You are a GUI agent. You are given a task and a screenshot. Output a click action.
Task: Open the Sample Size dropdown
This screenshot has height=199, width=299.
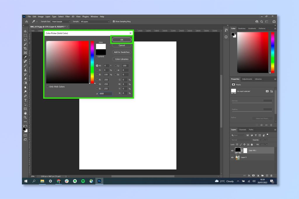[x=61, y=21]
